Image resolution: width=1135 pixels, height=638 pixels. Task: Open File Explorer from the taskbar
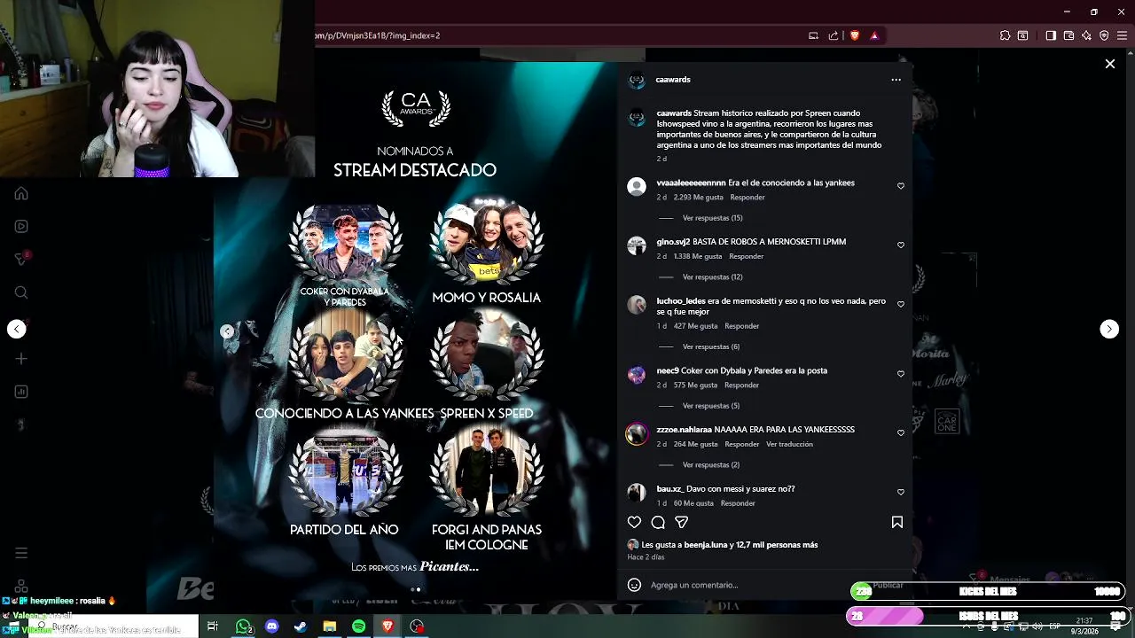330,626
